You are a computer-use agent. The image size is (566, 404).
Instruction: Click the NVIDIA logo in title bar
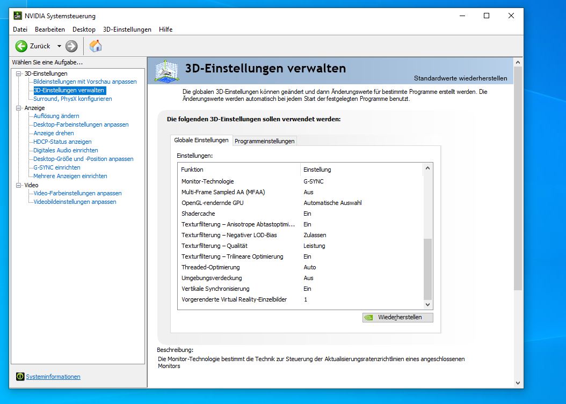17,16
